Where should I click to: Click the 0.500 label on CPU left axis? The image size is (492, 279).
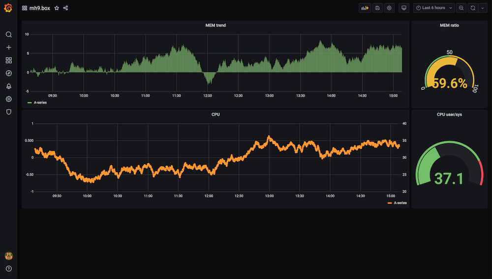click(x=29, y=140)
